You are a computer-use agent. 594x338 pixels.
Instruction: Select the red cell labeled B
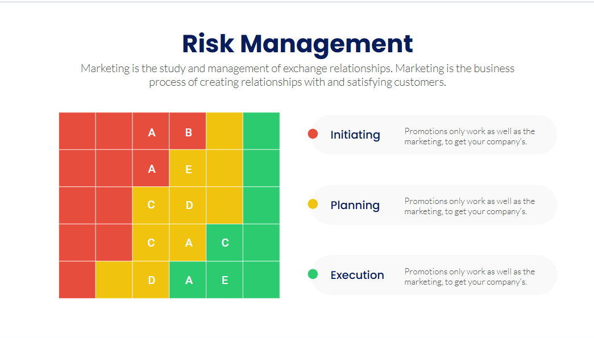pos(188,131)
